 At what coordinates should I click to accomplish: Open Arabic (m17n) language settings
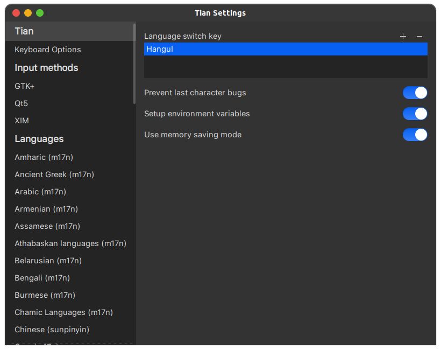point(40,192)
